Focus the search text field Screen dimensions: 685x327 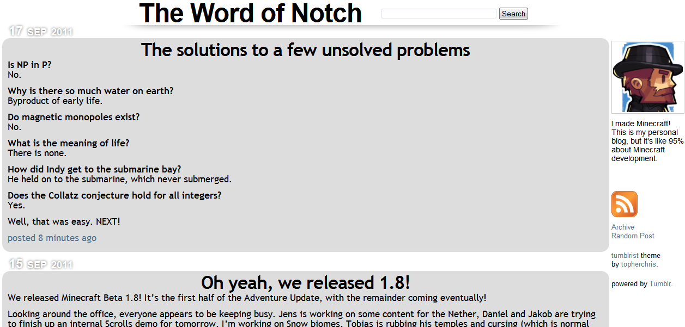pos(439,14)
